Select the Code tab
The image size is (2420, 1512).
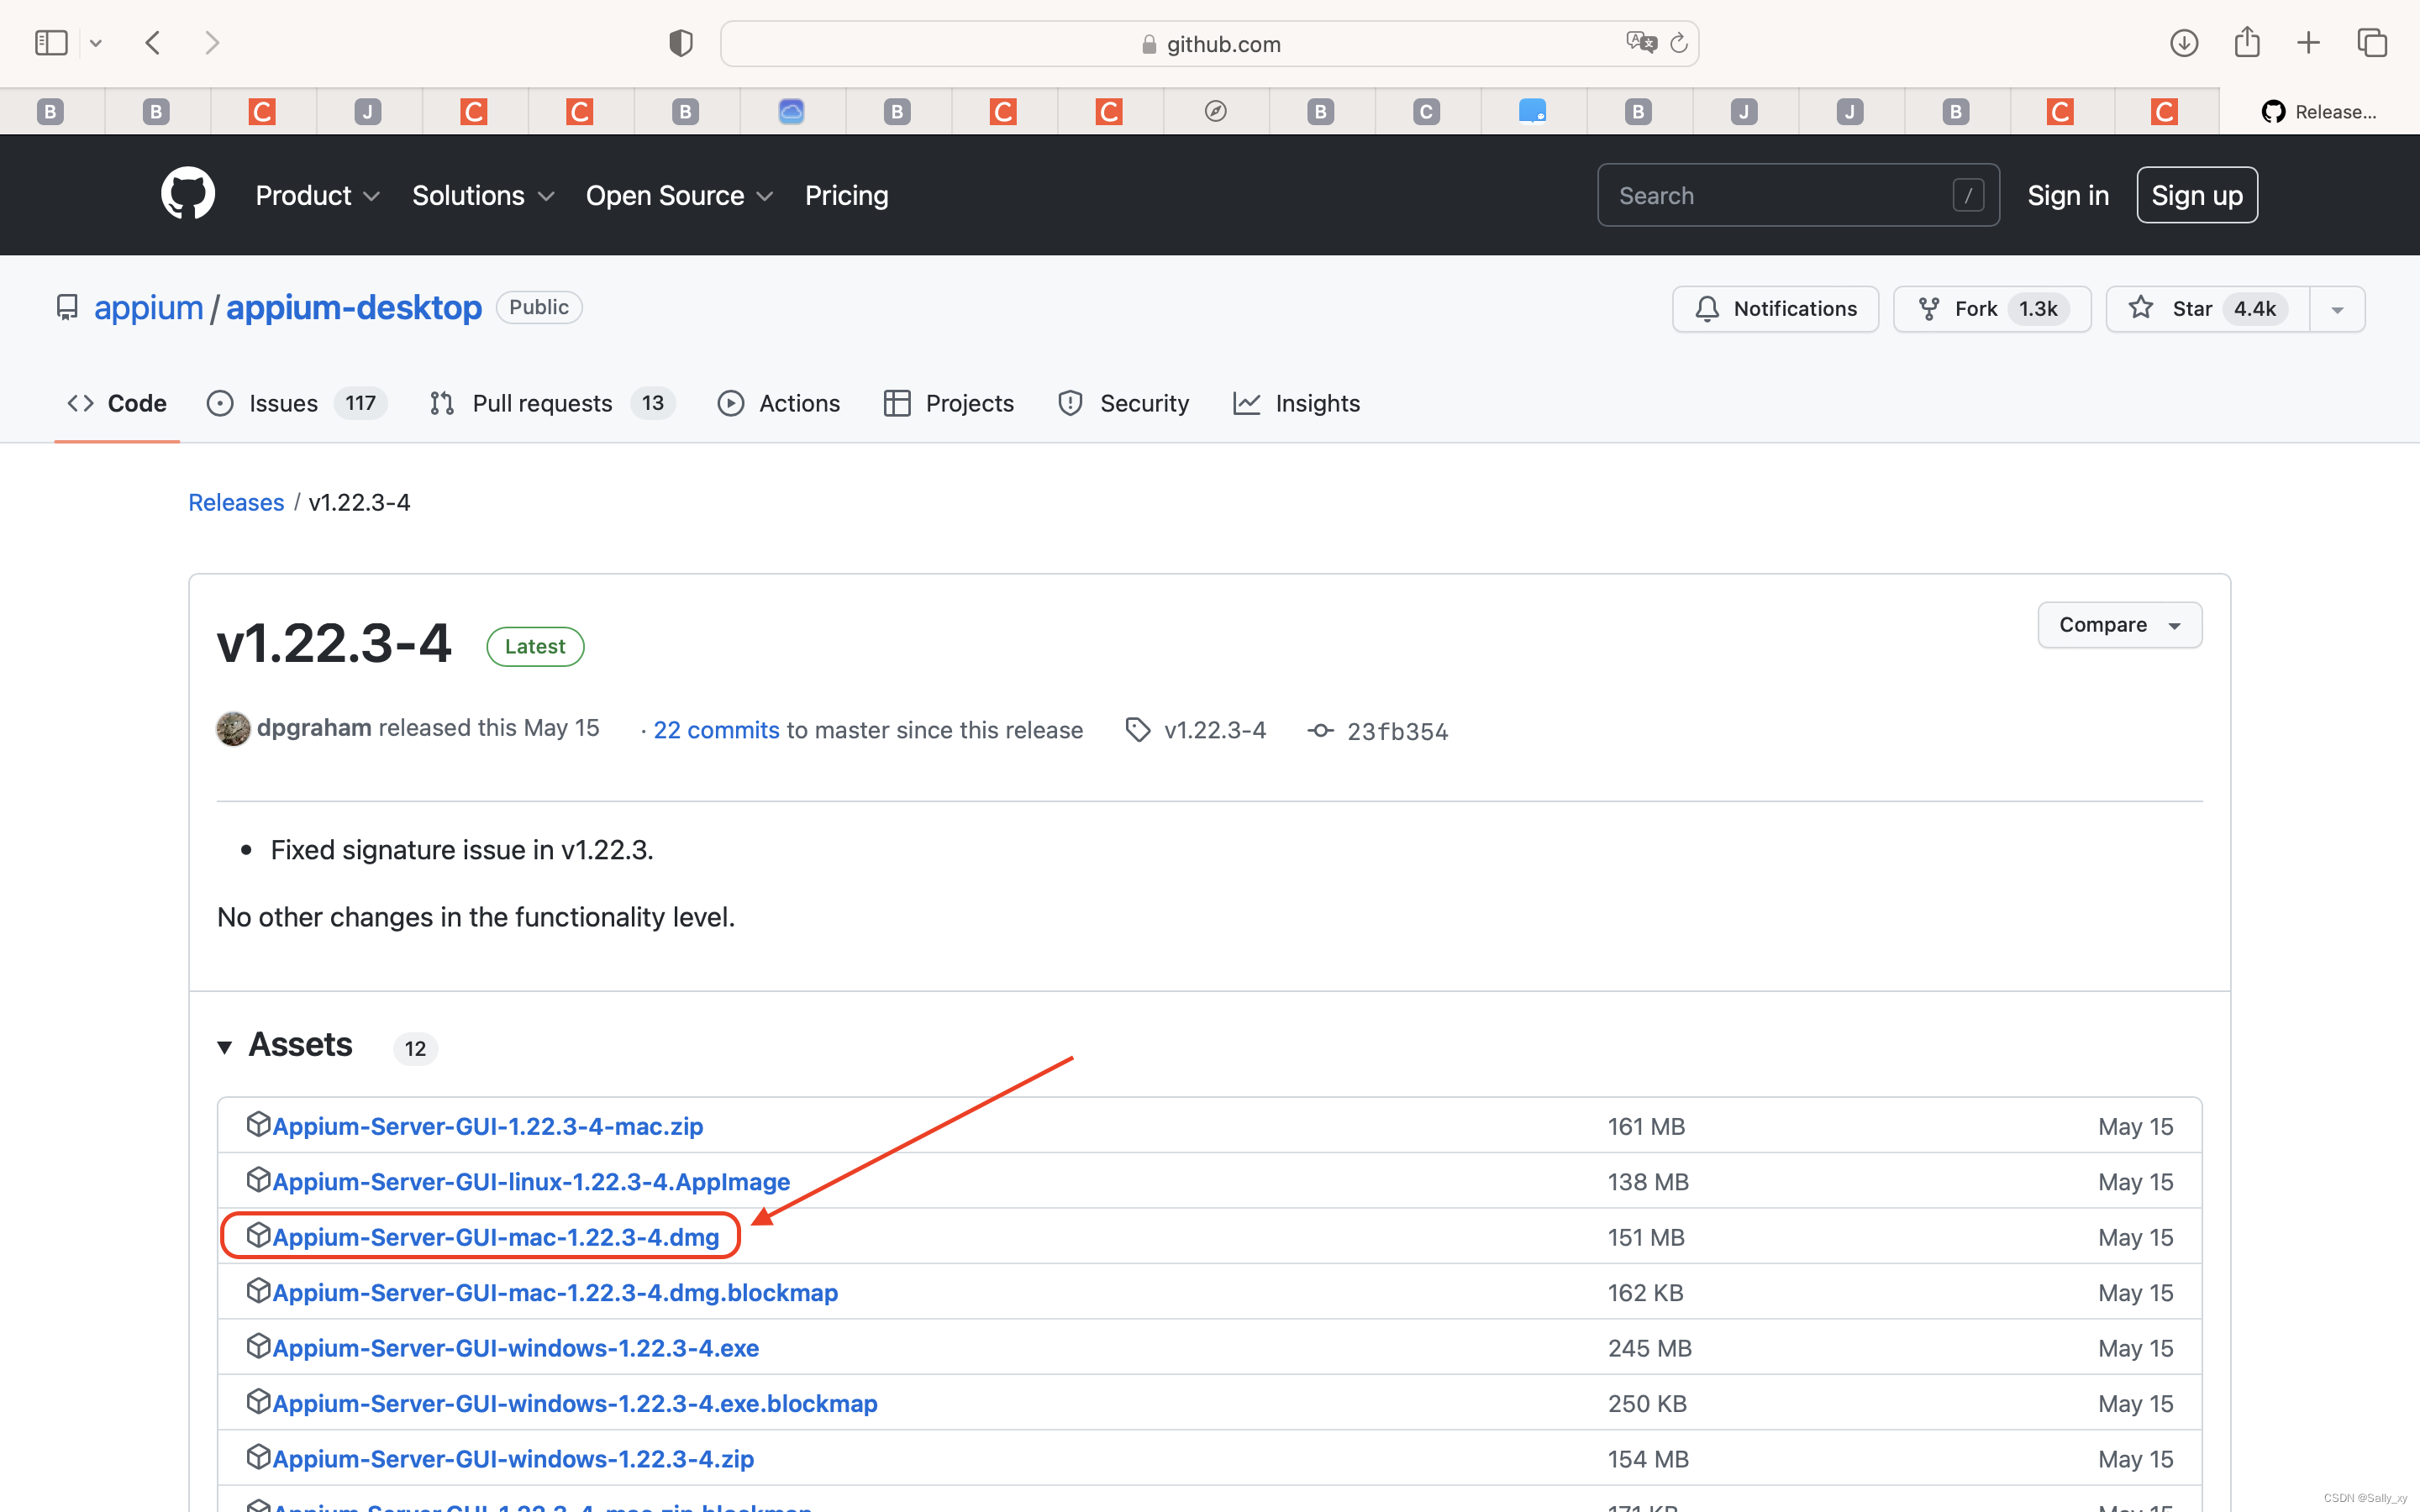click(x=117, y=403)
